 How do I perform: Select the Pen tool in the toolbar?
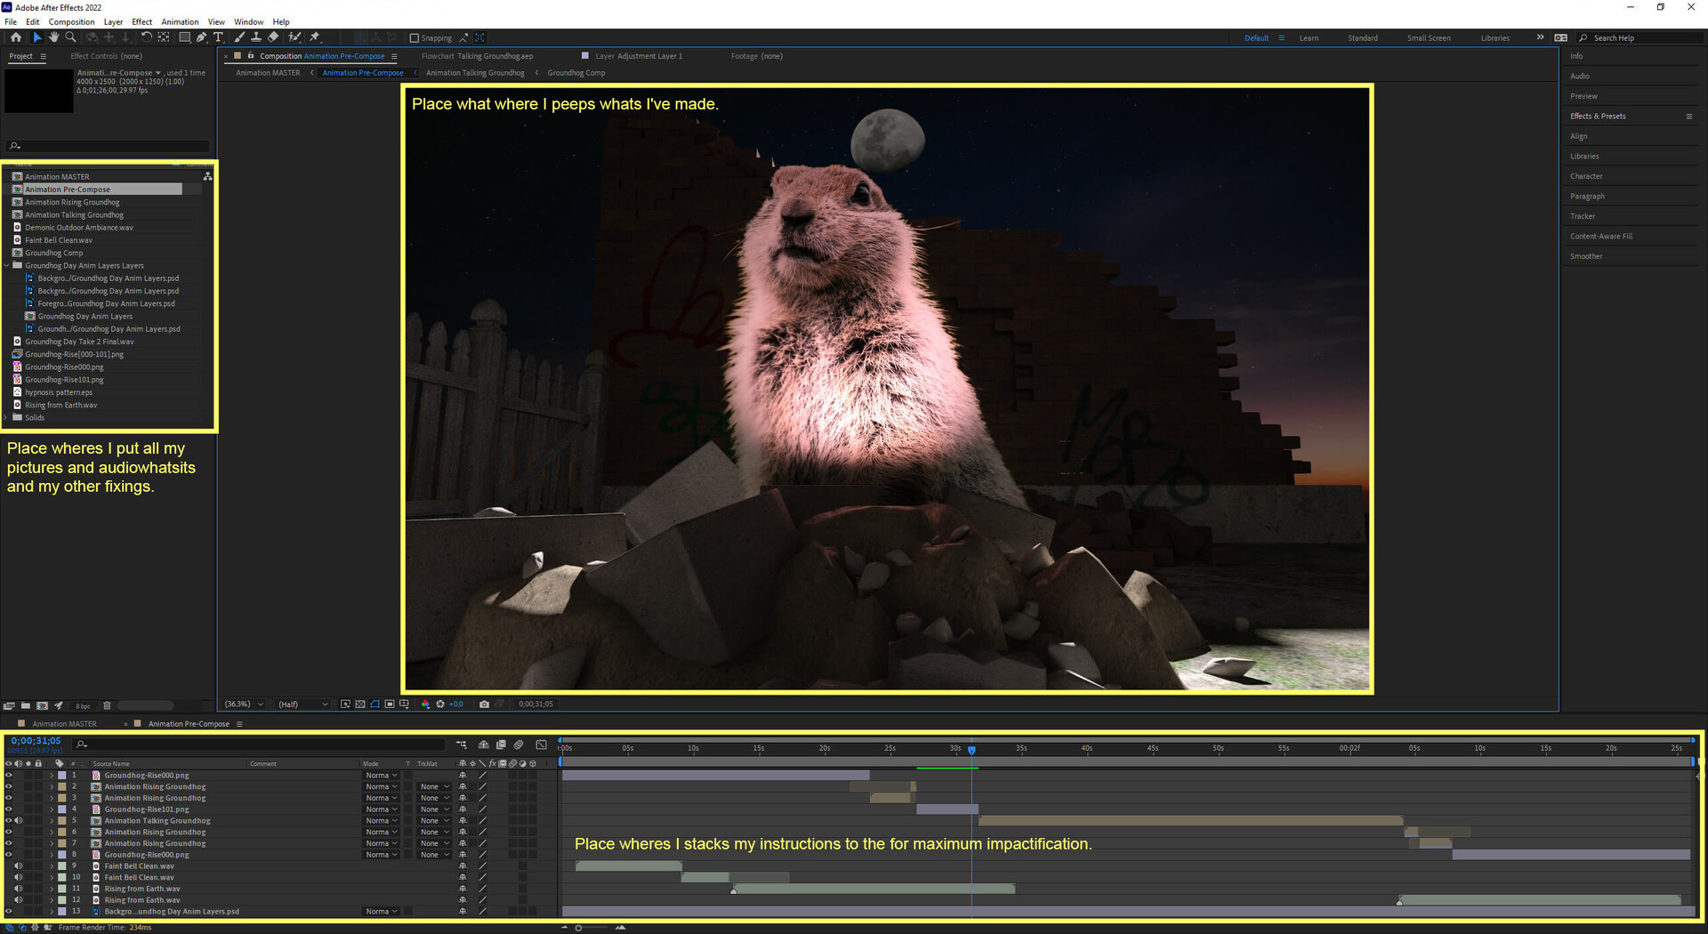pos(200,37)
